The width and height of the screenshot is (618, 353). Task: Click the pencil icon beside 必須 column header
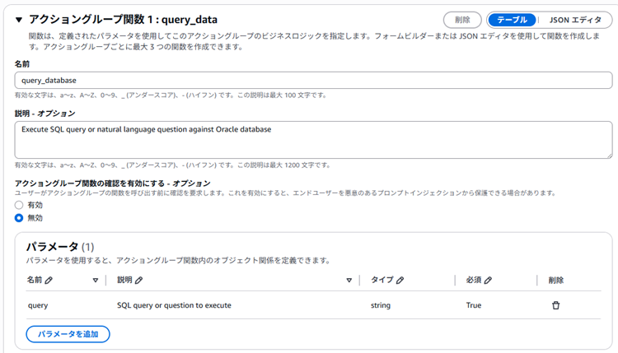(x=488, y=281)
